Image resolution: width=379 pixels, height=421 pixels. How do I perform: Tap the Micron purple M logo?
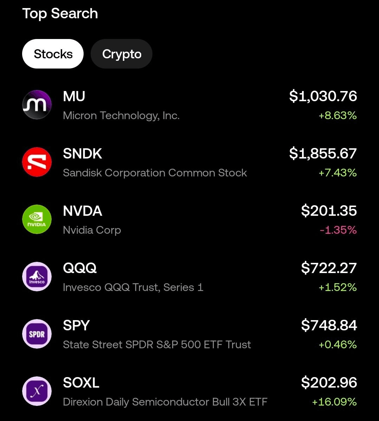click(37, 105)
